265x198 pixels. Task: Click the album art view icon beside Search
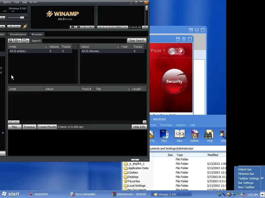tap(10, 41)
